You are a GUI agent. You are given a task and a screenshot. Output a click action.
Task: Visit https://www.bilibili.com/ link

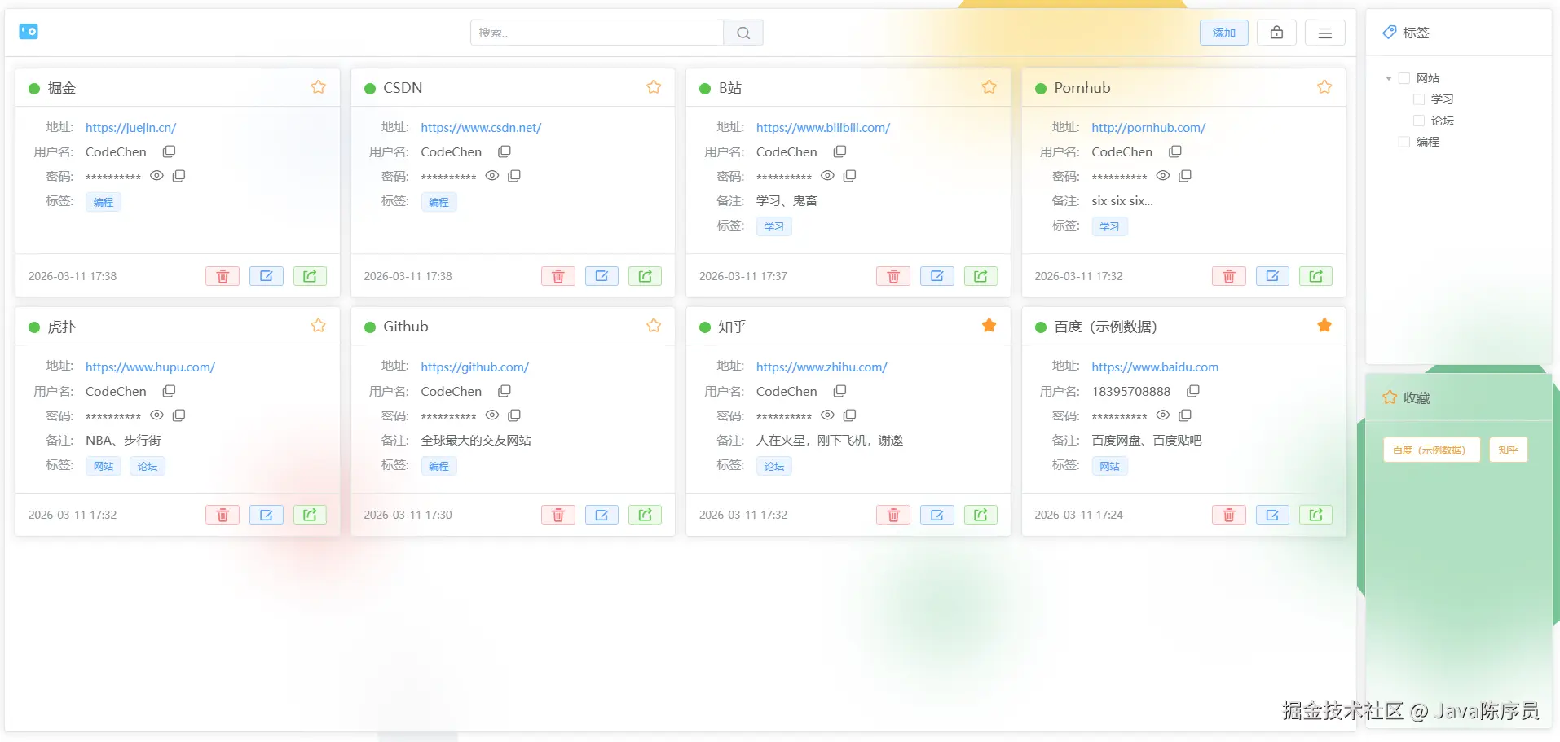823,128
